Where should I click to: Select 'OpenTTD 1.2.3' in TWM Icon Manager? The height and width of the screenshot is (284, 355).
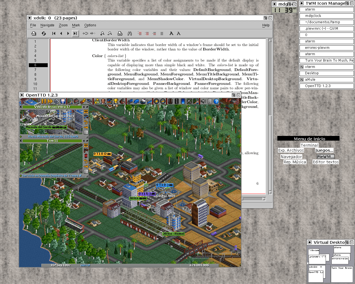point(327,86)
